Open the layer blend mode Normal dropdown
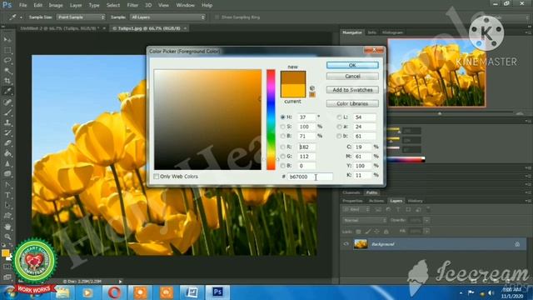Screen dimensions: 533x300 click(365, 220)
